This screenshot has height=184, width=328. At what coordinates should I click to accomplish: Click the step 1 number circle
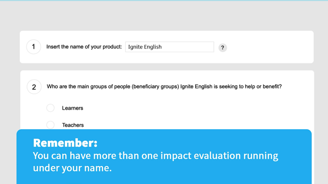33,47
